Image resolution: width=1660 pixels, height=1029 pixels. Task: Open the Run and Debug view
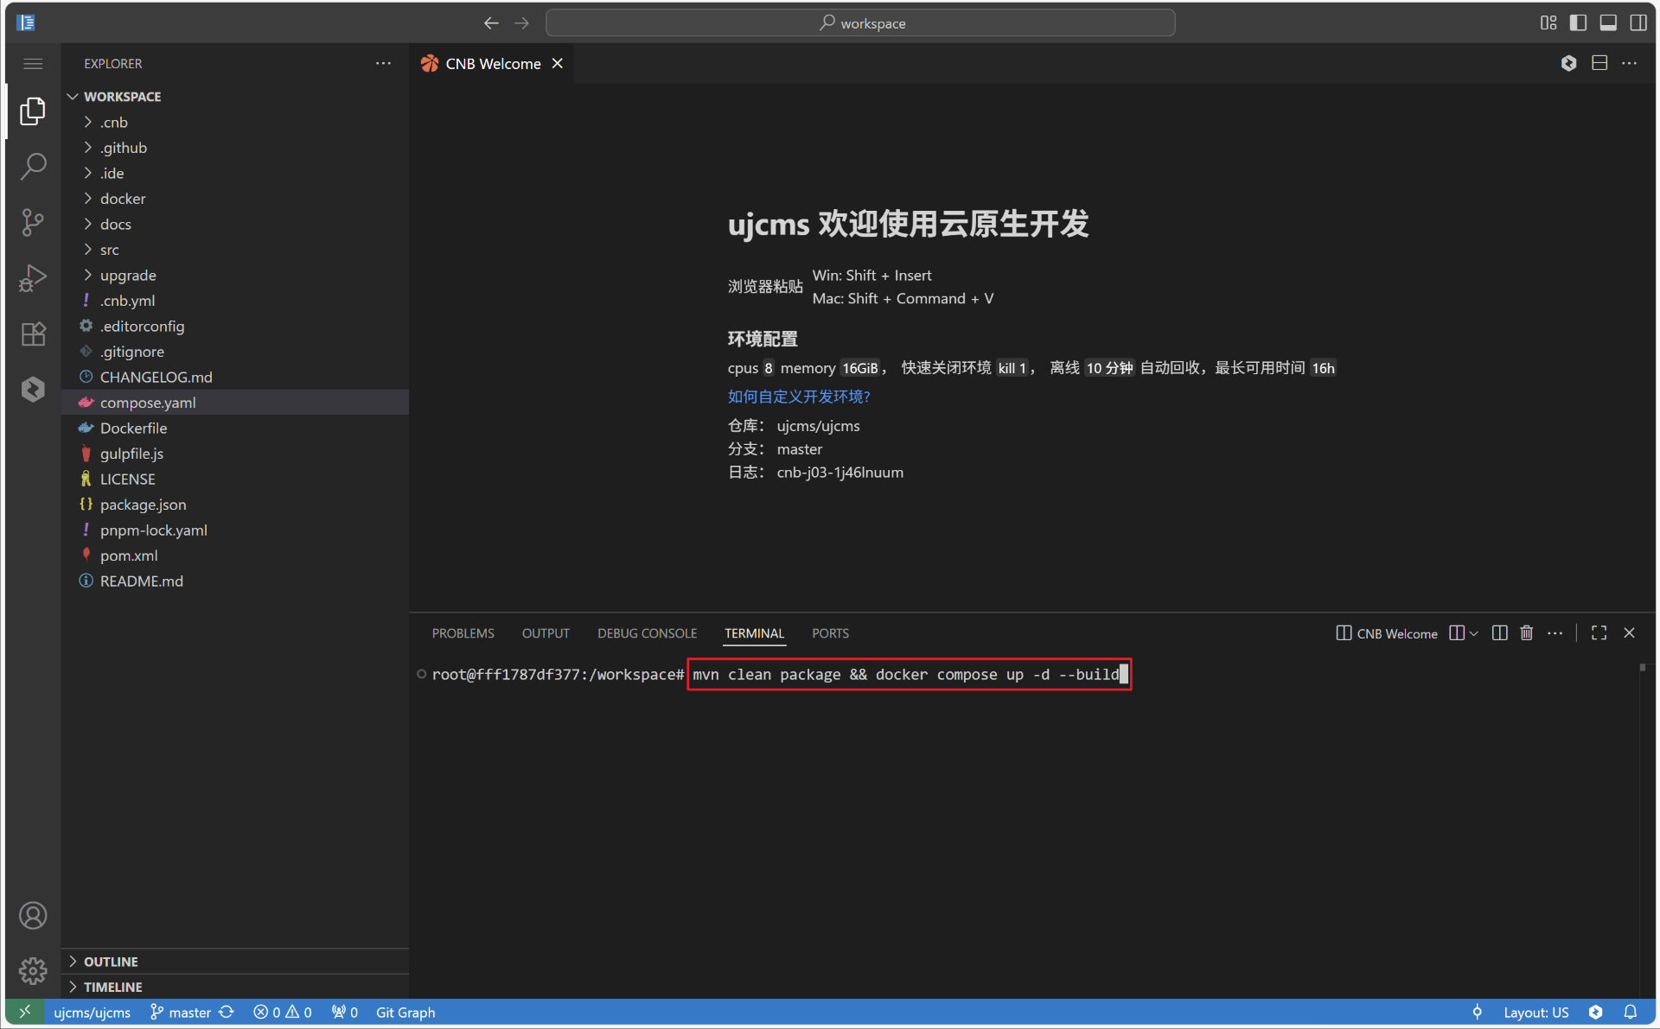pos(33,278)
